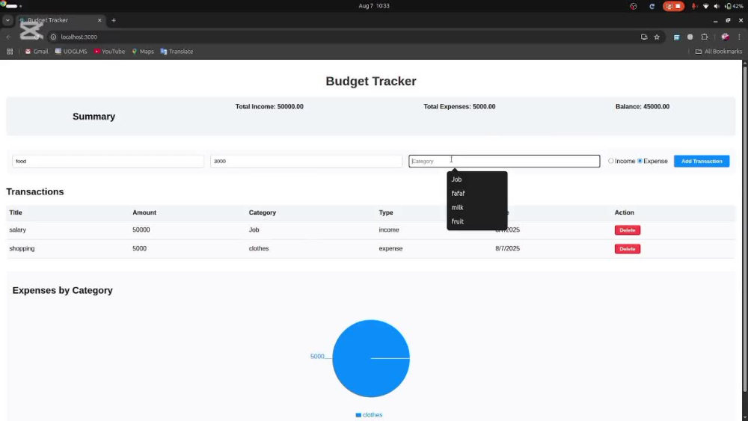This screenshot has width=748, height=421.
Task: Open the Extensions puzzle icon
Action: [704, 37]
